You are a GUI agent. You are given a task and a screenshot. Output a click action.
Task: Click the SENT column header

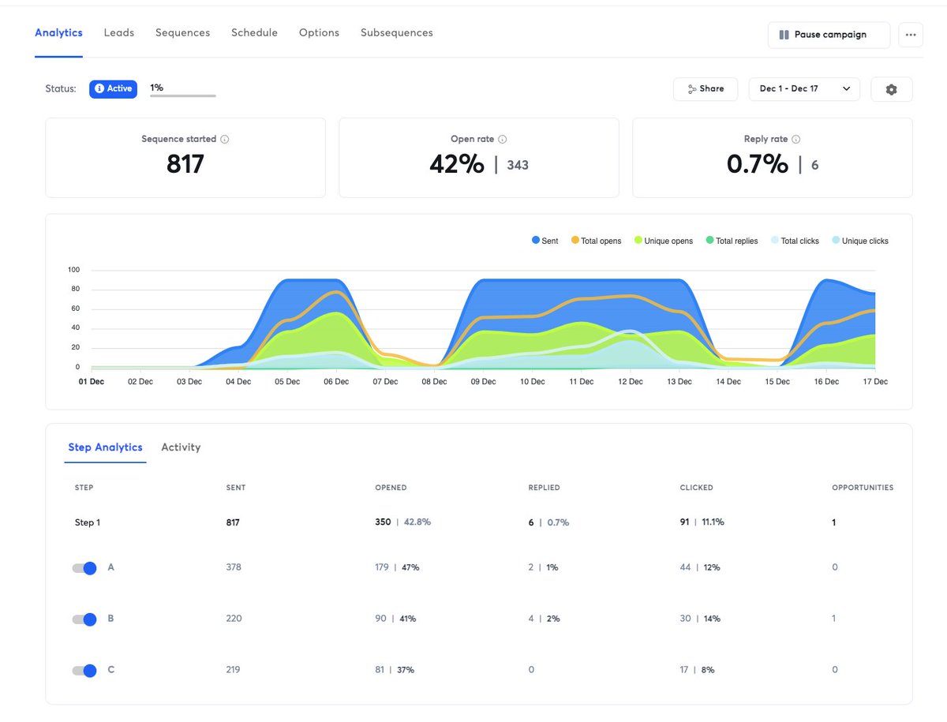236,488
